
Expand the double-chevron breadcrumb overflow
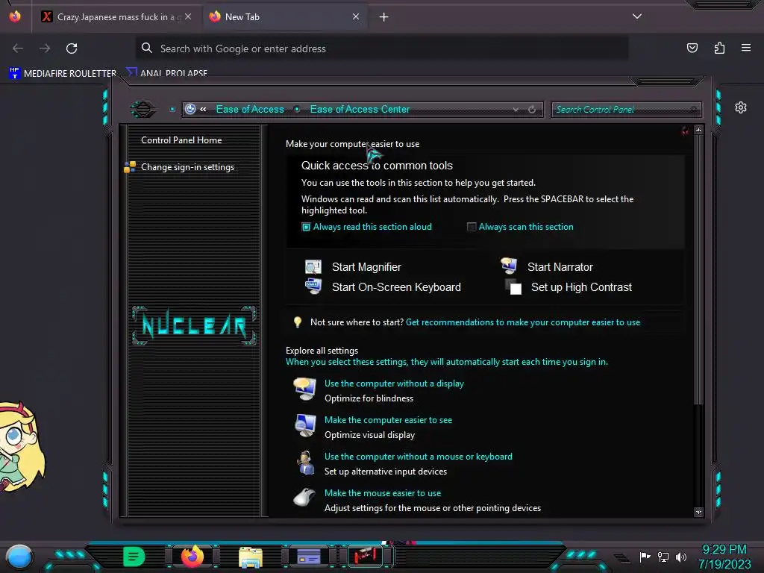click(x=203, y=109)
